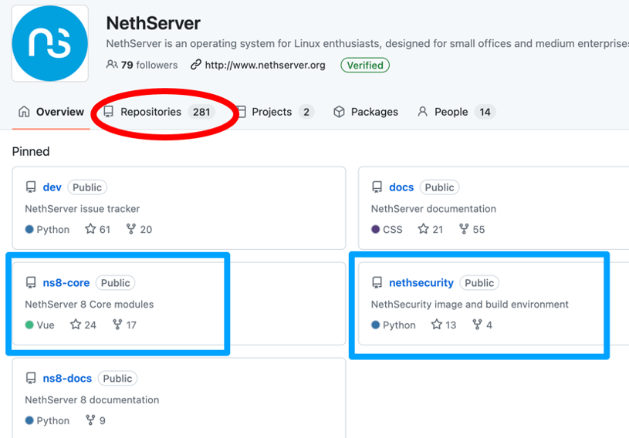Click the green Vue language dot
The image size is (629, 438).
click(x=29, y=325)
